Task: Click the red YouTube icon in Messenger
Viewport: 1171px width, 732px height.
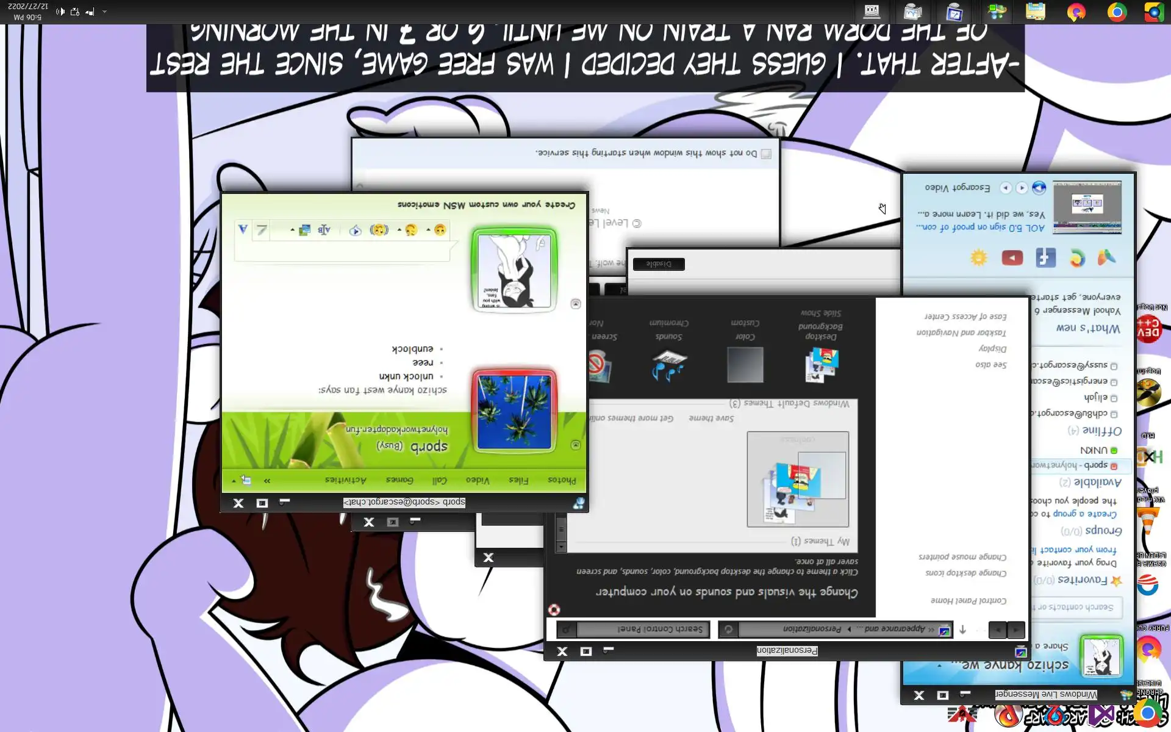Action: tap(1012, 258)
